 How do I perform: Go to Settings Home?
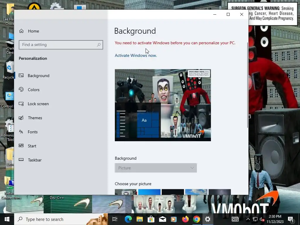pyautogui.click(x=29, y=31)
